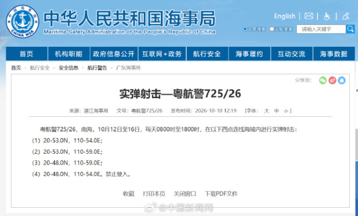Go to 安全信息 in the breadcrumb
Screen dimensions: 358x216
point(68,68)
